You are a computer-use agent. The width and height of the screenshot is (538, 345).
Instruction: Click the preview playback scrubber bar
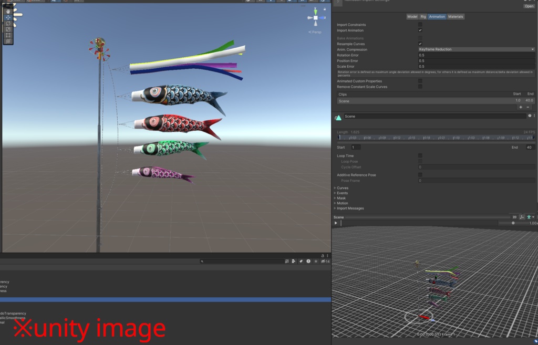pyautogui.click(x=419, y=223)
